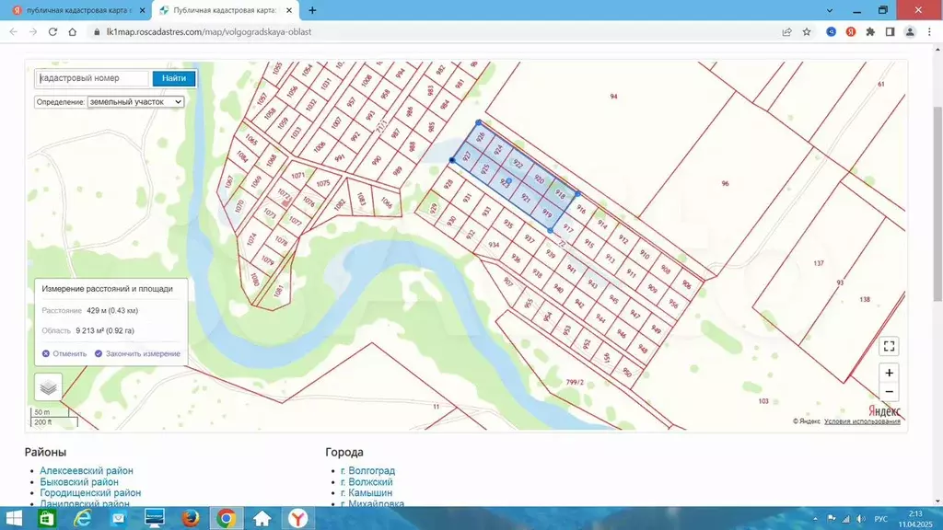The height and width of the screenshot is (530, 943).
Task: Click the 'Найти' search button
Action: (174, 78)
